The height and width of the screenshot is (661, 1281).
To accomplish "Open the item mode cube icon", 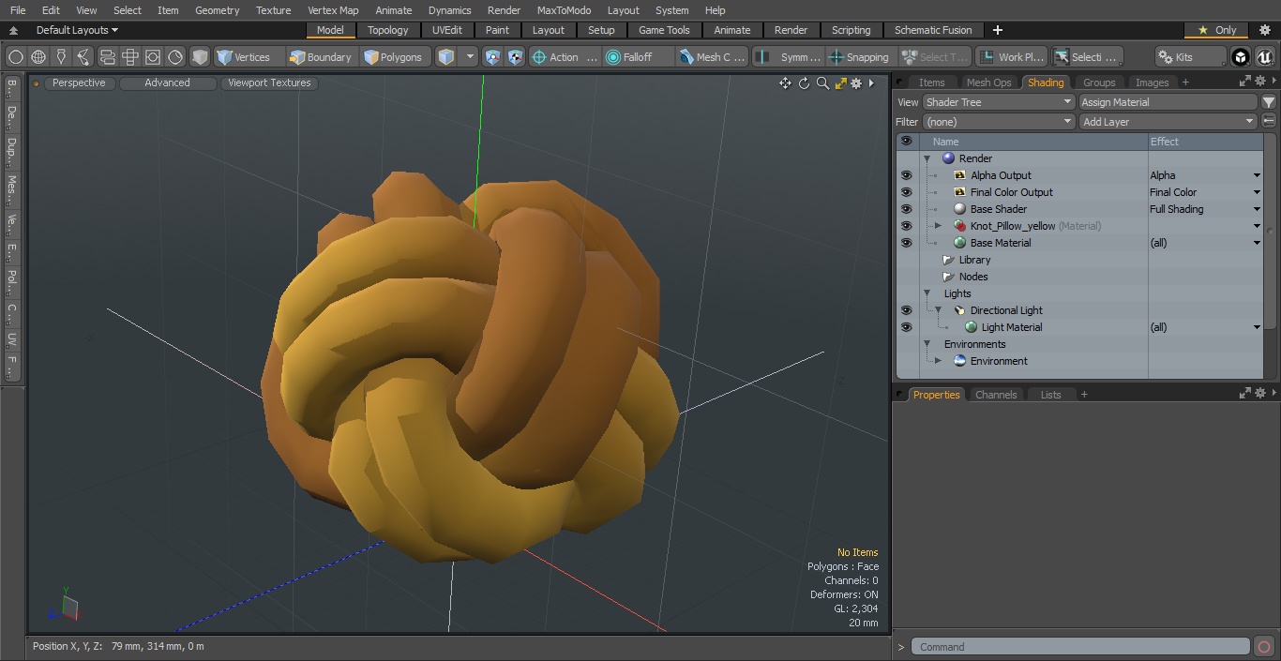I will tap(446, 57).
